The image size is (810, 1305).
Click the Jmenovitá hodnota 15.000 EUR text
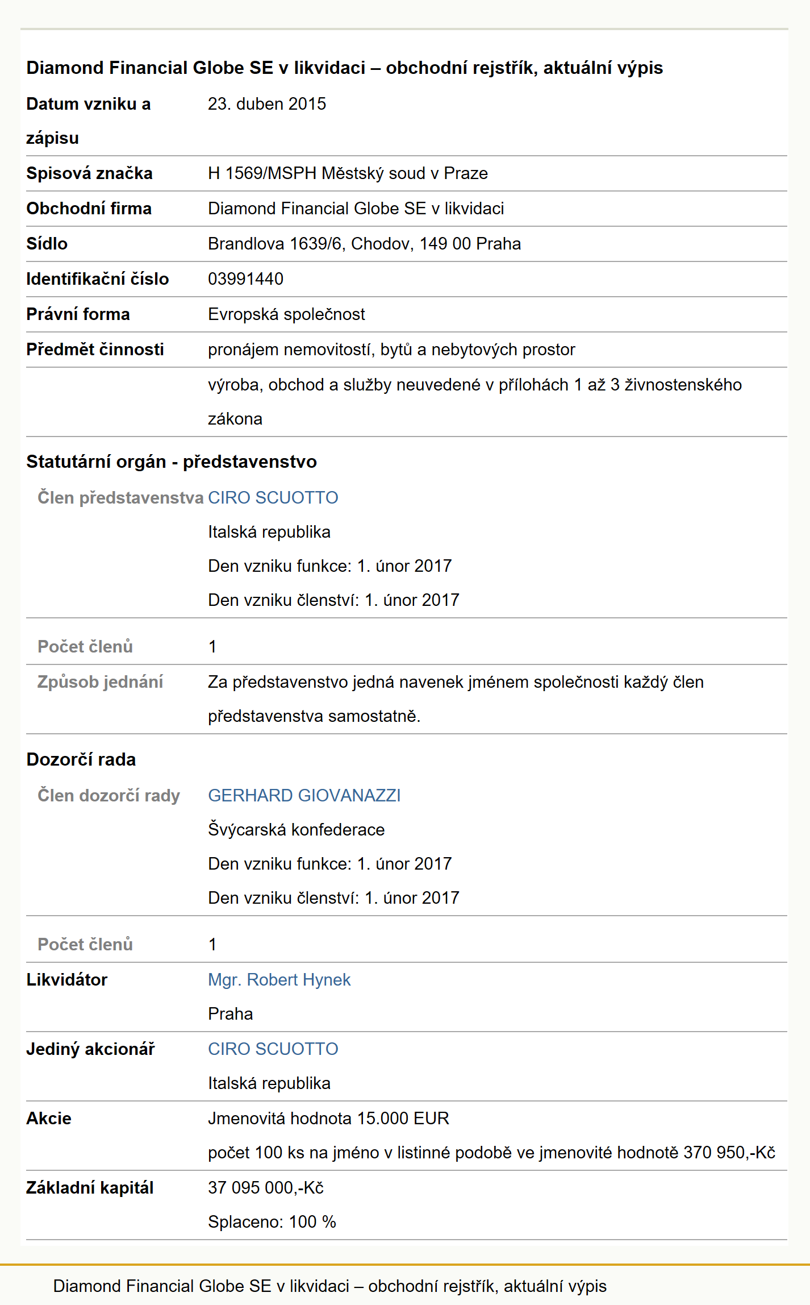coord(328,1118)
